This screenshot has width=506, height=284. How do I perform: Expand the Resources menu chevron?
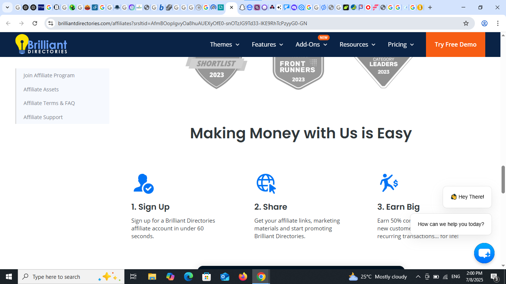point(373,45)
